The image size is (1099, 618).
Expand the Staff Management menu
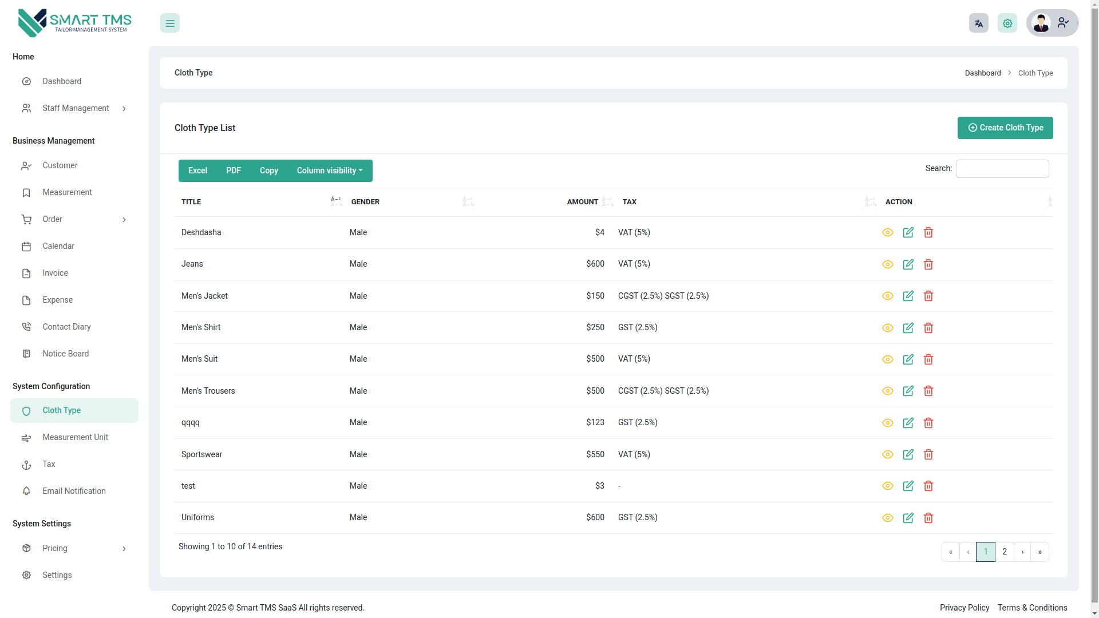[76, 108]
